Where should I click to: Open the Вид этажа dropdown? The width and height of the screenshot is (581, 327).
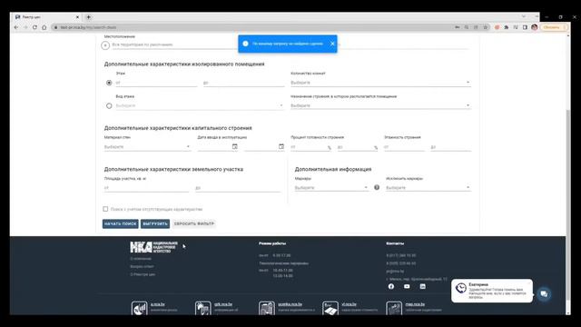click(200, 105)
